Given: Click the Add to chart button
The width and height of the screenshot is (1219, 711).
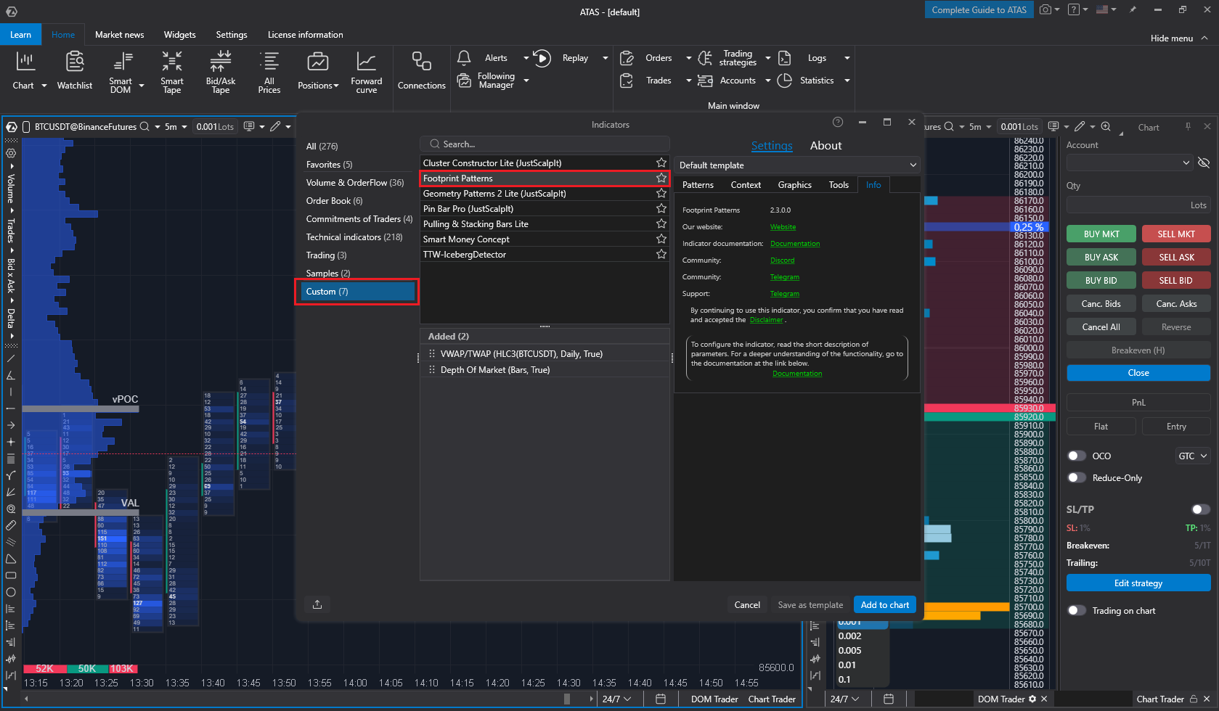Looking at the screenshot, I should pos(884,605).
